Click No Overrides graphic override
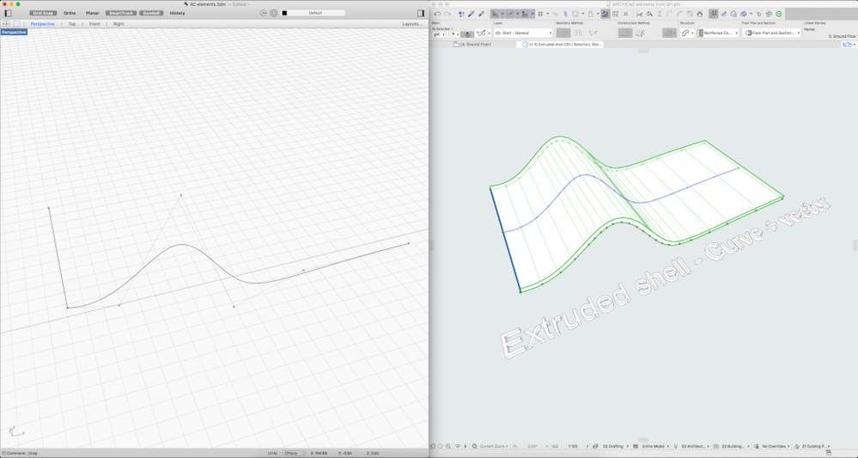Viewport: 858px width, 458px height. click(776, 447)
